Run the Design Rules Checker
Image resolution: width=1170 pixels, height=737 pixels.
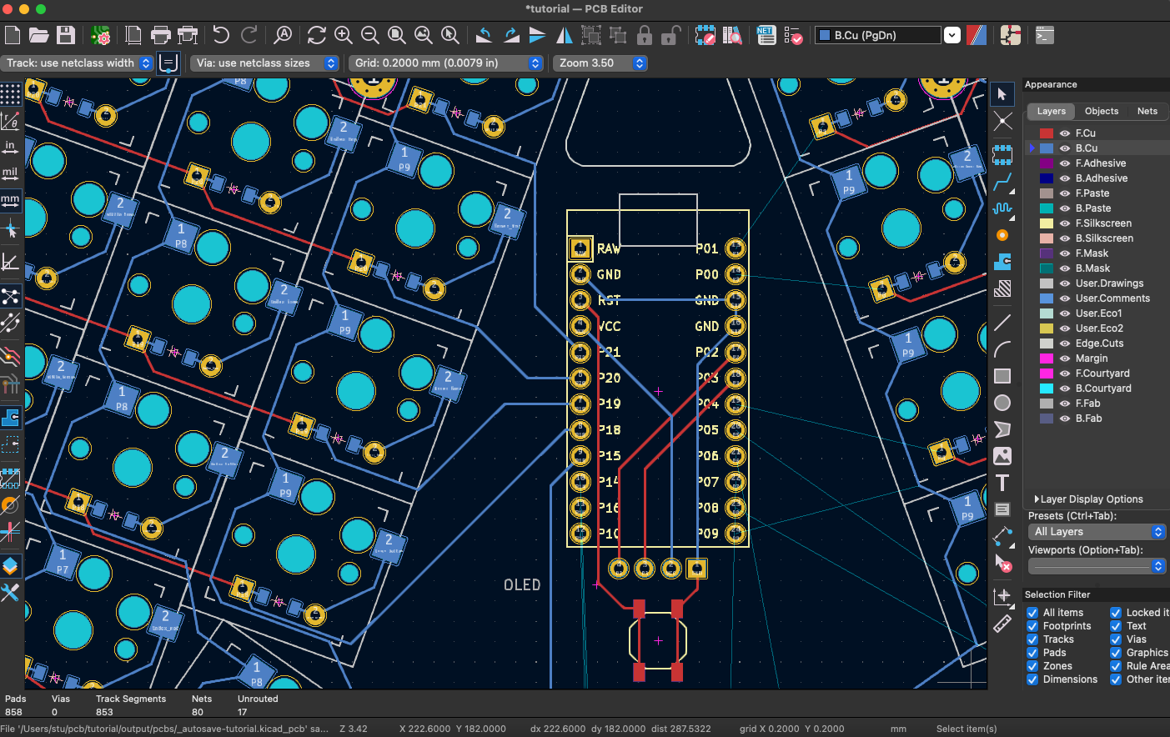click(791, 35)
